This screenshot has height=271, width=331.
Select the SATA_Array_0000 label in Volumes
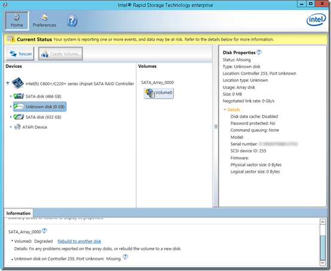(158, 82)
